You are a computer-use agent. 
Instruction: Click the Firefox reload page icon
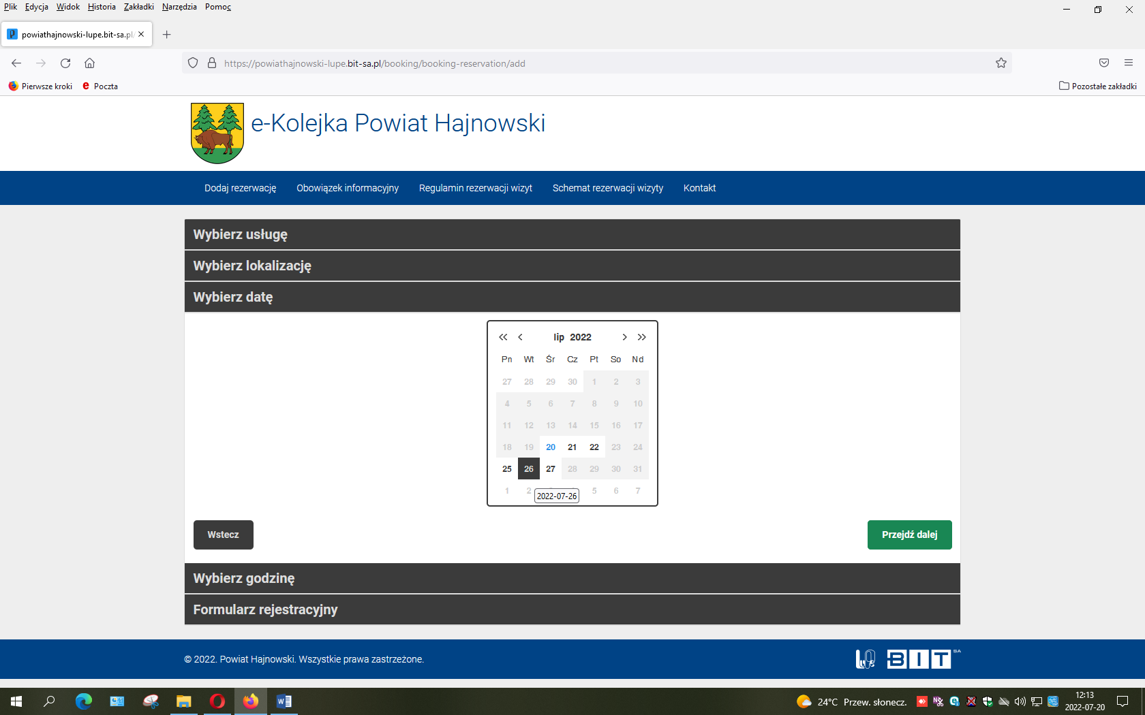click(65, 63)
